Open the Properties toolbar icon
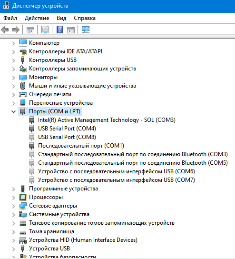This screenshot has height=259, width=235. tap(45, 30)
